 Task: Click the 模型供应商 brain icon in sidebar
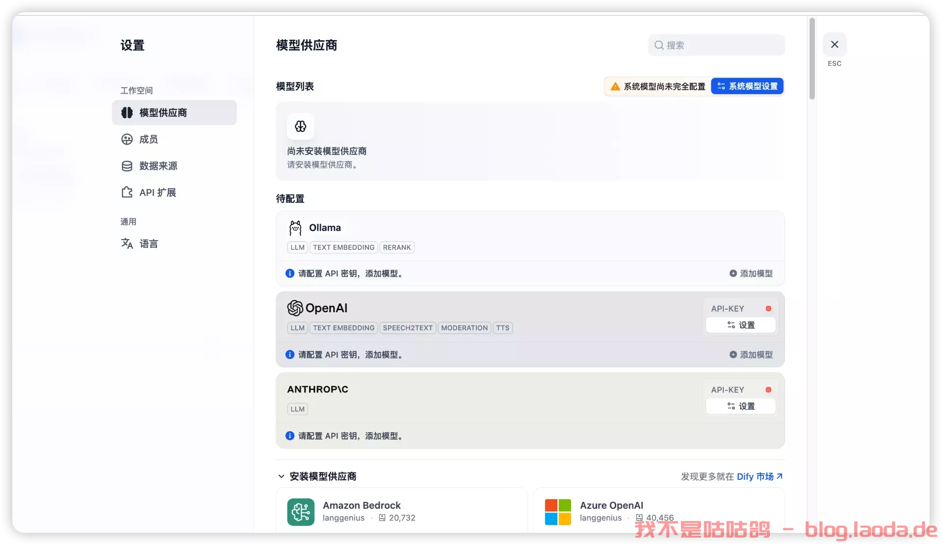click(127, 113)
